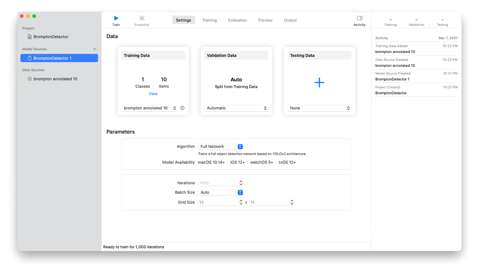The width and height of the screenshot is (479, 274).
Task: Click arrow icon beside training data dropdown
Action: (182, 108)
